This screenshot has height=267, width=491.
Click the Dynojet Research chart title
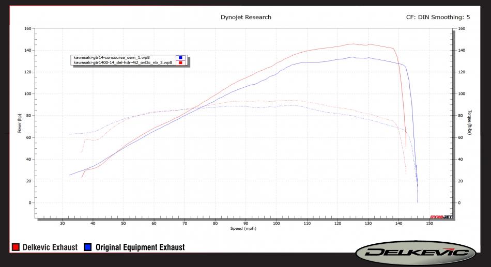245,17
